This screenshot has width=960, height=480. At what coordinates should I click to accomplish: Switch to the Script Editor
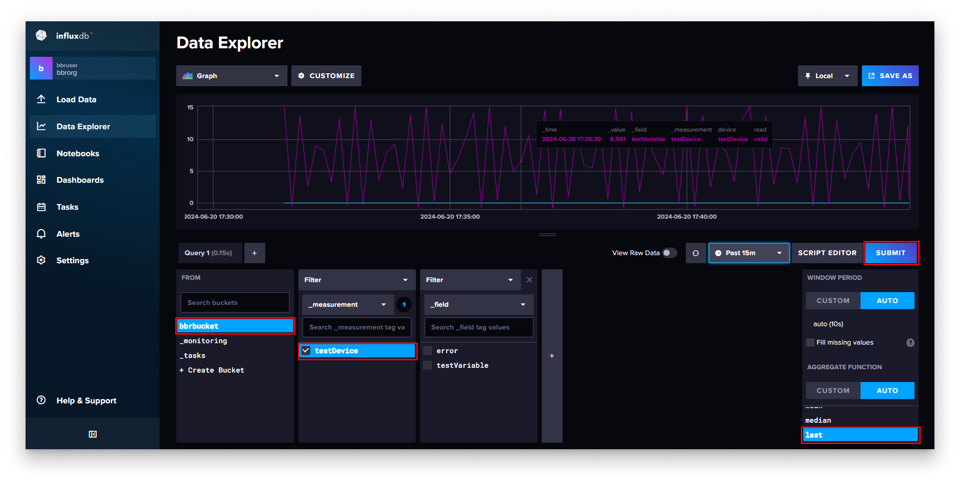(x=826, y=253)
